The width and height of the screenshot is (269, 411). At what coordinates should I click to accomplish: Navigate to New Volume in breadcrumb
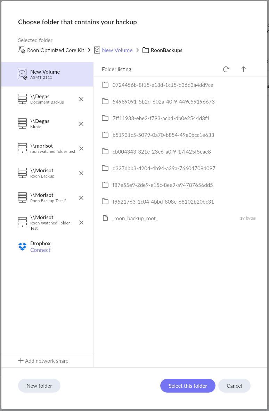tap(117, 50)
